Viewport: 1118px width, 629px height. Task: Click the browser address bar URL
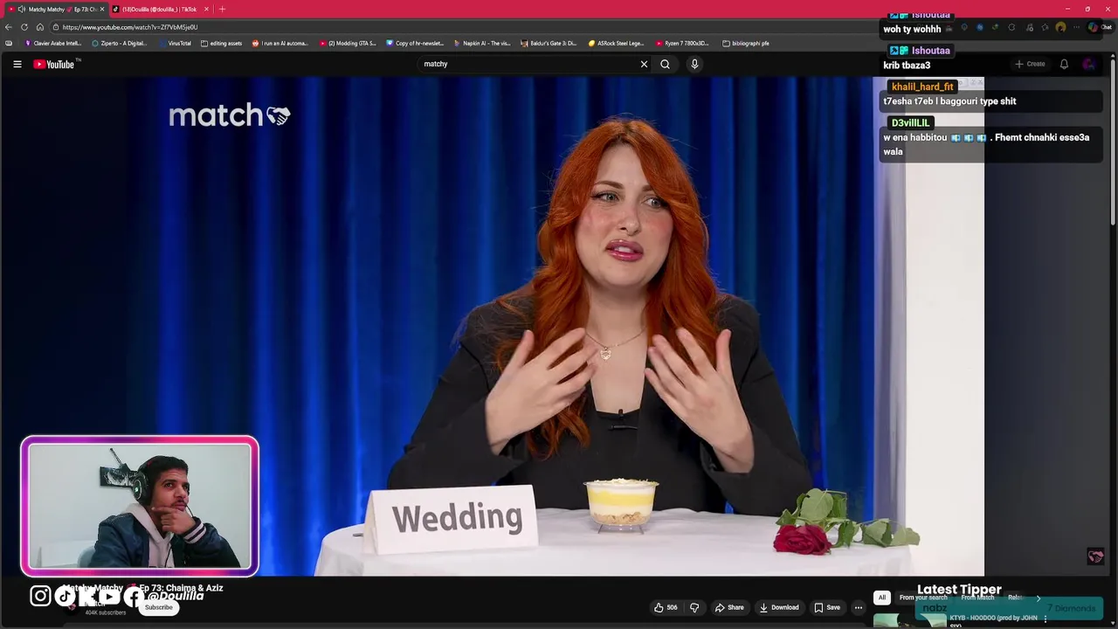[x=130, y=27]
